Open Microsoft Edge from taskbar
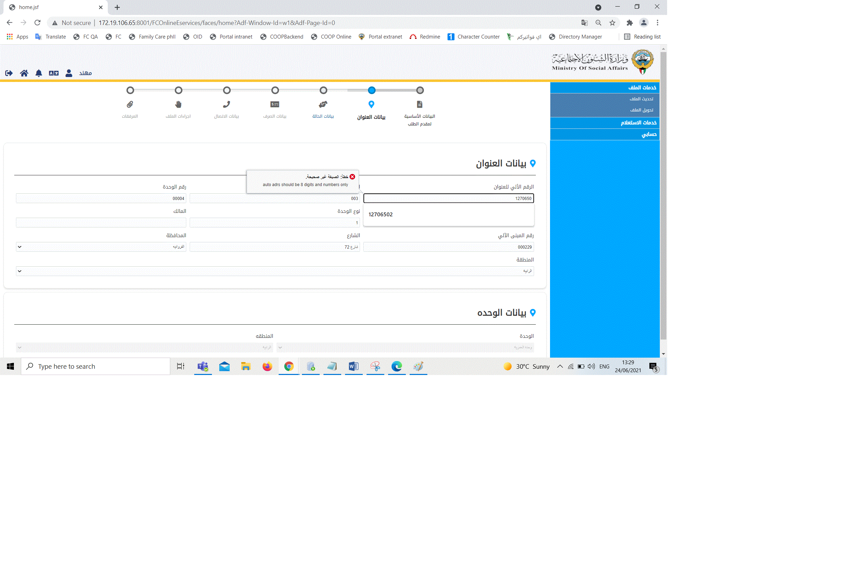The height and width of the screenshot is (584, 861). [x=397, y=367]
